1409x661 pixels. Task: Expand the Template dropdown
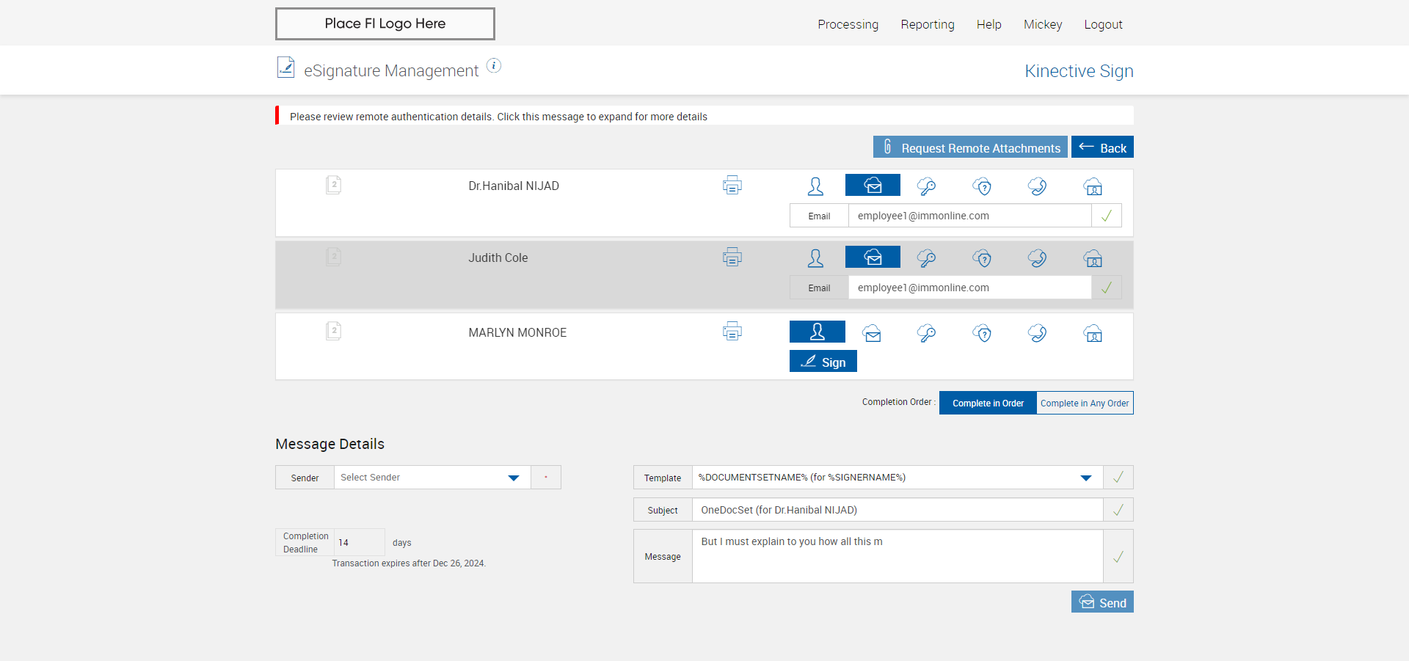pos(1085,478)
